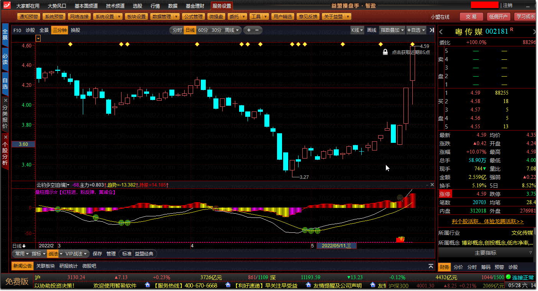Open VIP战法 dropdown
Viewport: 538px width, 291px height.
click(x=77, y=254)
